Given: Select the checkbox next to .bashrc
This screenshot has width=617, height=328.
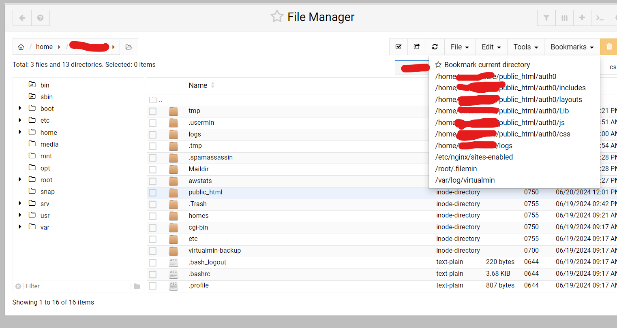Looking at the screenshot, I should pyautogui.click(x=152, y=274).
